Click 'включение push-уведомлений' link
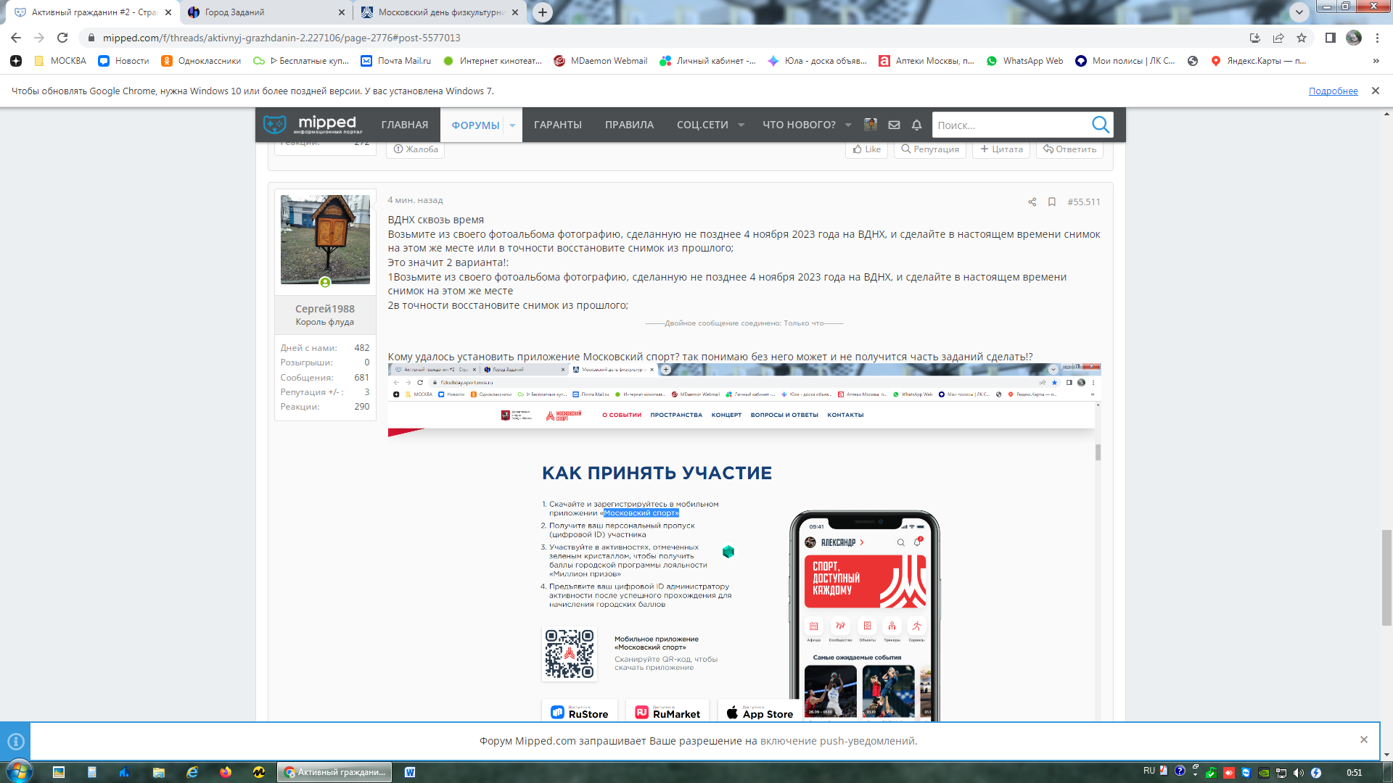The width and height of the screenshot is (1393, 783). click(x=838, y=741)
